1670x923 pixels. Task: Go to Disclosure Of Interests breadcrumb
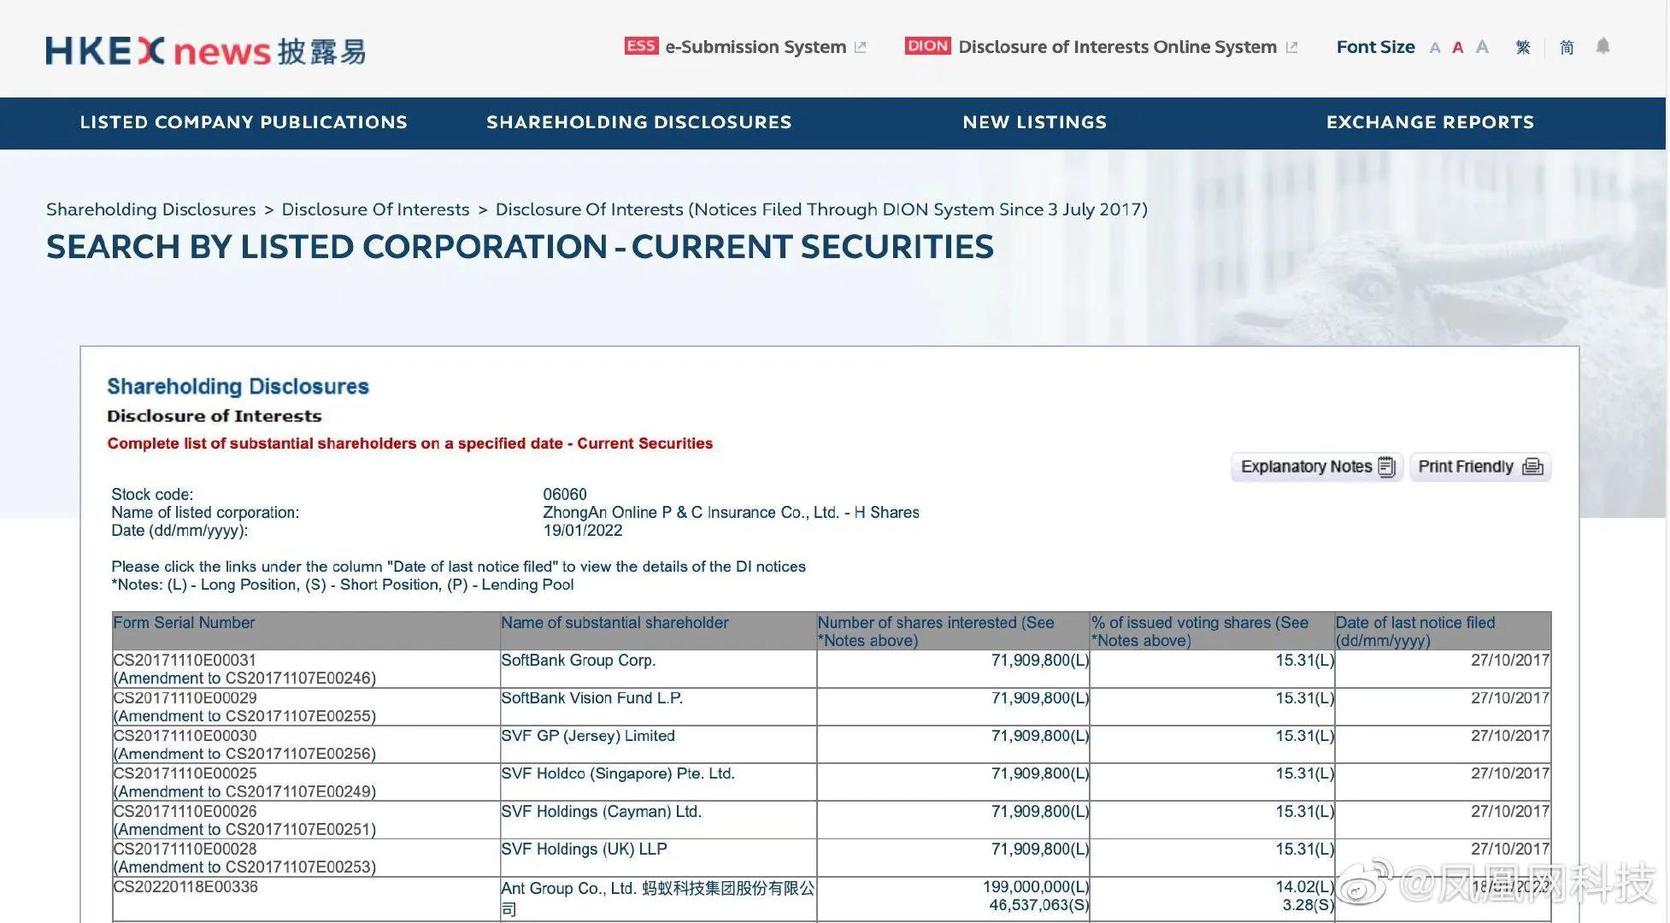pos(375,209)
